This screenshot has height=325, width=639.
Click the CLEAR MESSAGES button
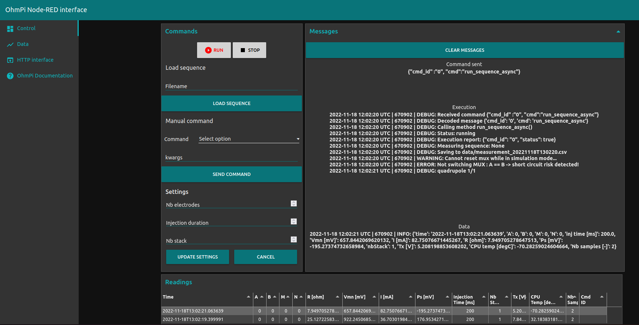(x=464, y=50)
